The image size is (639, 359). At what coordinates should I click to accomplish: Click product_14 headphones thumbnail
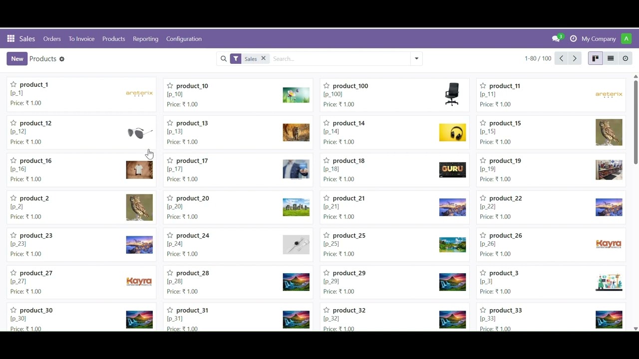[x=452, y=133]
